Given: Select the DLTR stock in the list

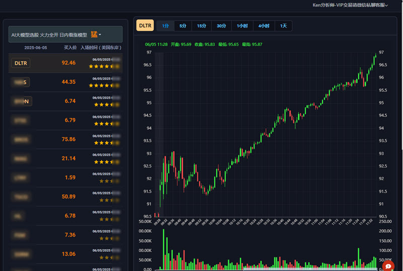Looking at the screenshot, I should pos(21,63).
